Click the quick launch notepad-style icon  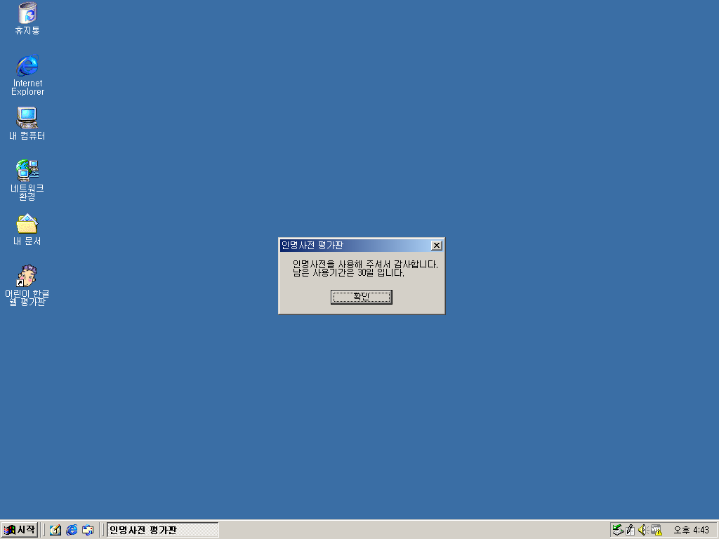(55, 530)
